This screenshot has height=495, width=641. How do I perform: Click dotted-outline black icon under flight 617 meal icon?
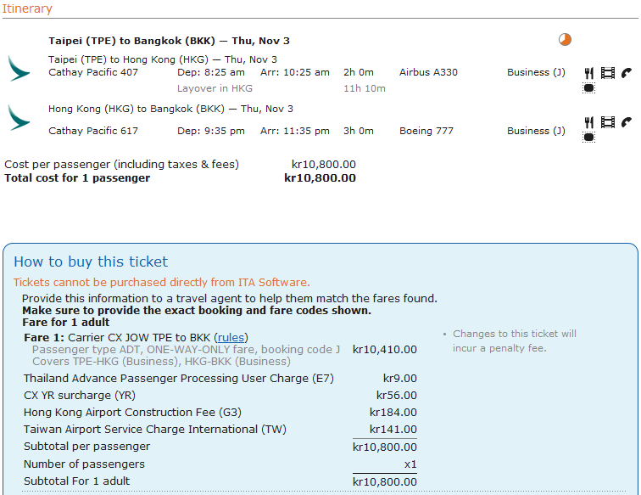589,137
